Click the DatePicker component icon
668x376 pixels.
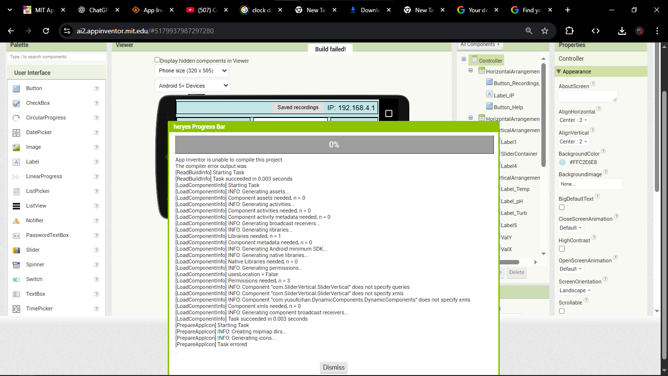[x=17, y=133]
